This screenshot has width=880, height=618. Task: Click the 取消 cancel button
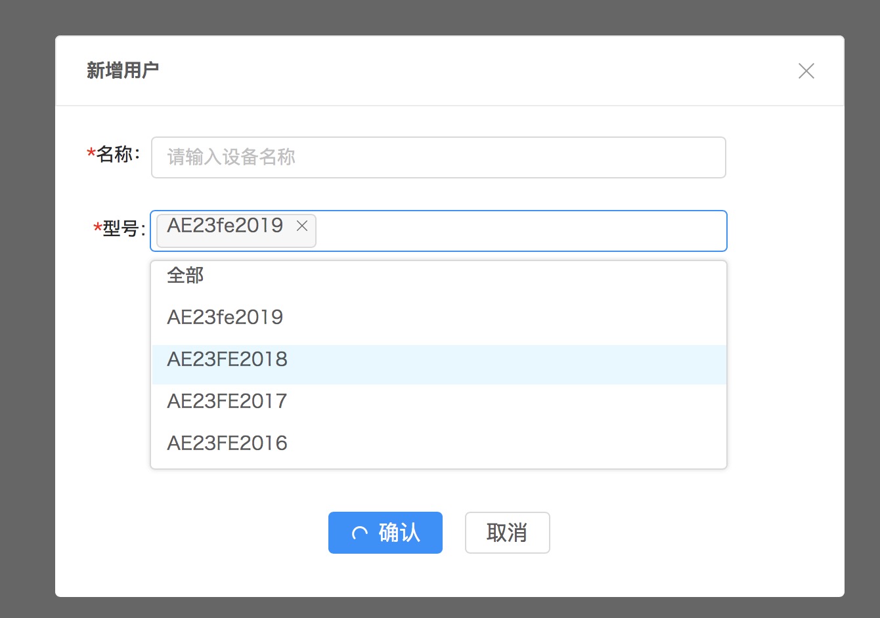[507, 533]
